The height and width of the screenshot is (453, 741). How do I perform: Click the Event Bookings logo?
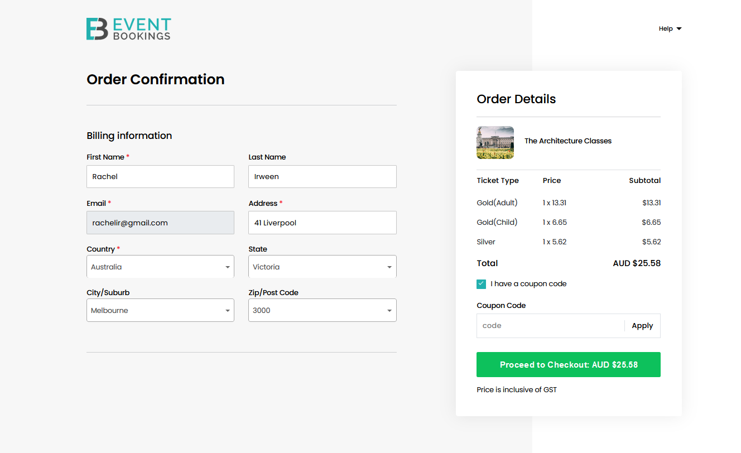pos(128,29)
